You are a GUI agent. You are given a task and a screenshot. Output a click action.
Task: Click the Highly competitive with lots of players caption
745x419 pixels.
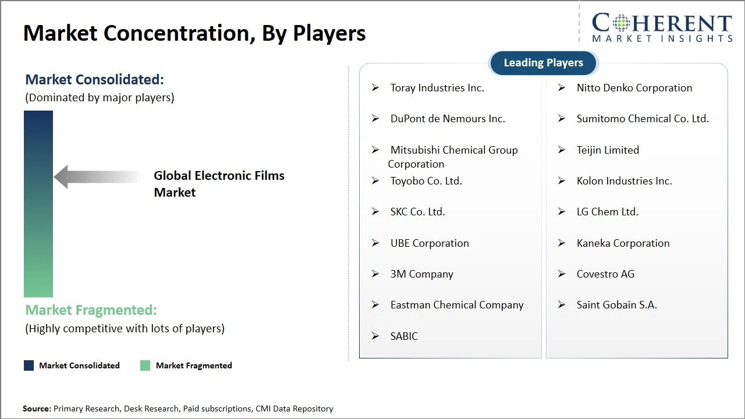pos(125,329)
